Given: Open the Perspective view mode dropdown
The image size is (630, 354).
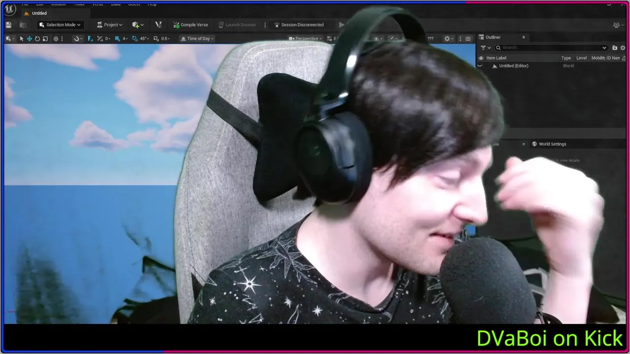Looking at the screenshot, I should tap(305, 38).
